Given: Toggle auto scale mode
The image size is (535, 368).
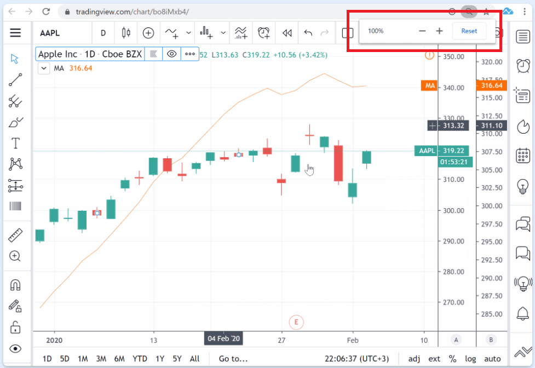Looking at the screenshot, I should 492,359.
